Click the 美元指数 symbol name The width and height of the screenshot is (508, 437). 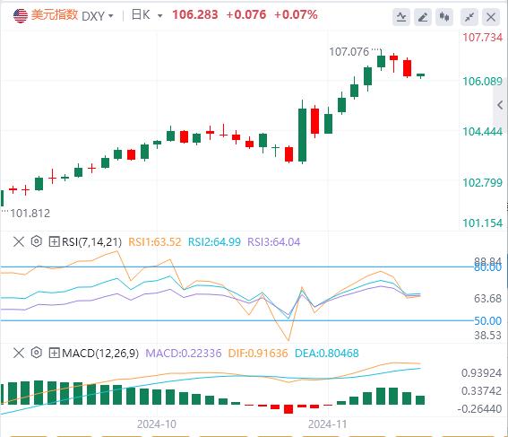click(55, 15)
